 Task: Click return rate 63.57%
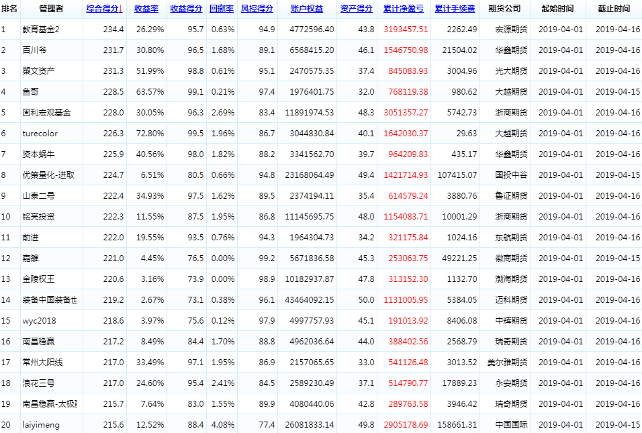click(150, 92)
